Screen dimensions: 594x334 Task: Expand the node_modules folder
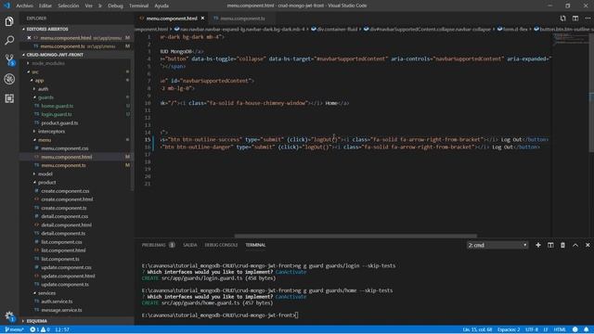point(48,63)
